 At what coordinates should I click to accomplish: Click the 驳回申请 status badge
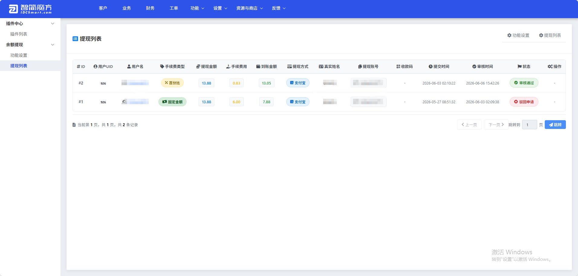point(524,102)
